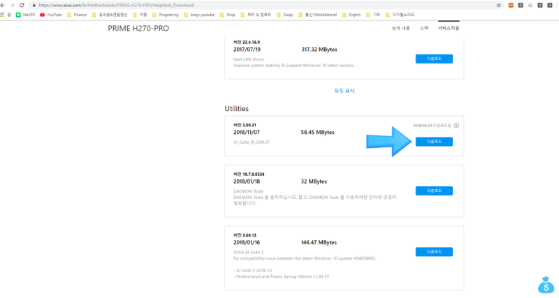Open the 통신사&Web&mail bookmark folder
The height and width of the screenshot is (298, 559).
(318, 15)
